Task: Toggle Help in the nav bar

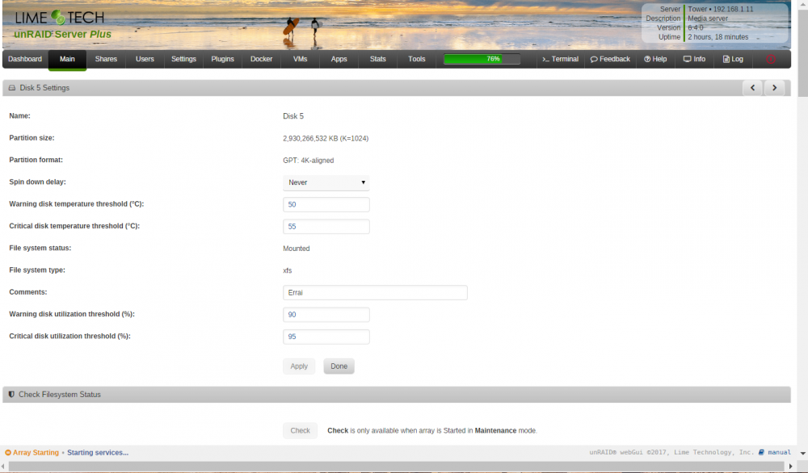Action: [x=655, y=59]
